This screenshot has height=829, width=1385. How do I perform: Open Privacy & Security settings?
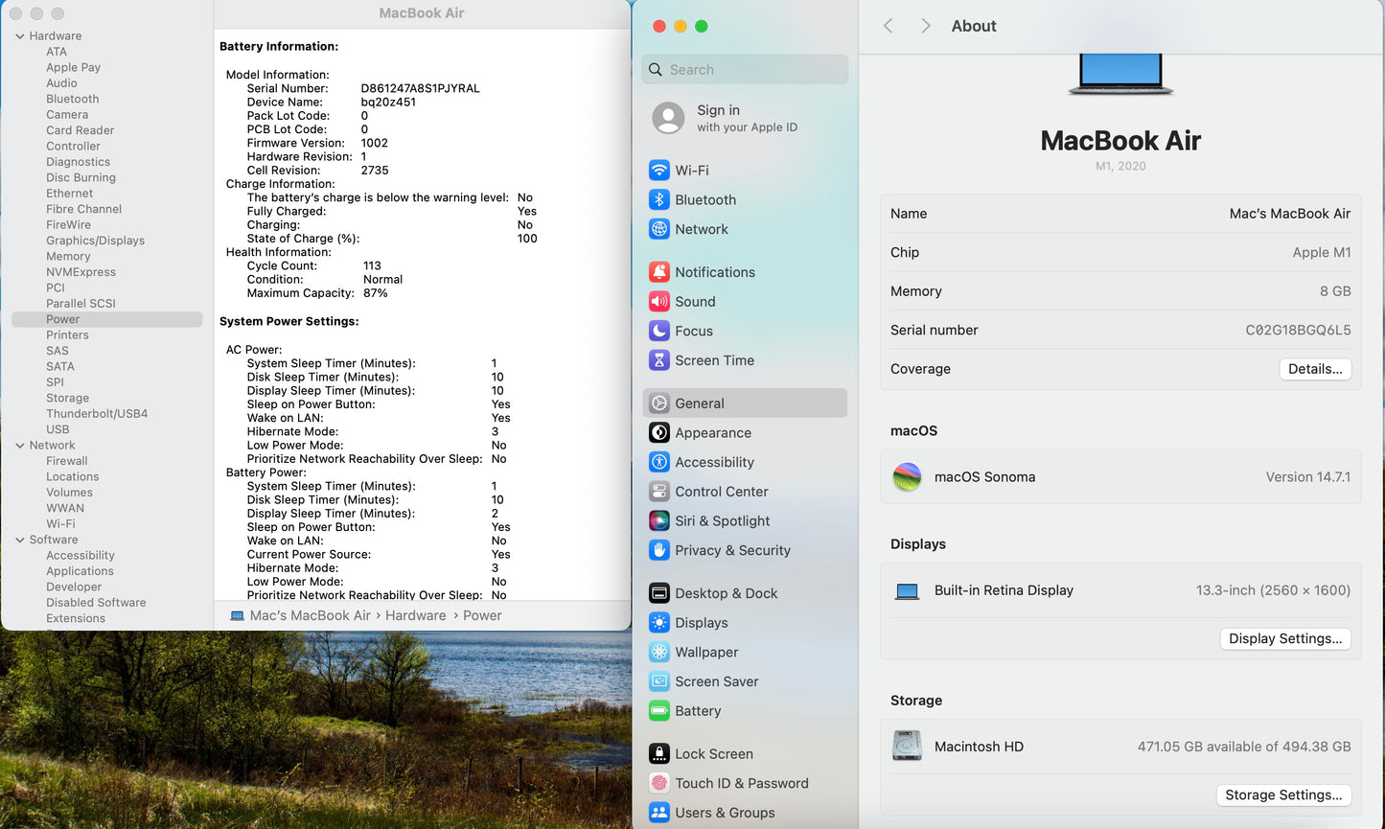click(x=732, y=550)
